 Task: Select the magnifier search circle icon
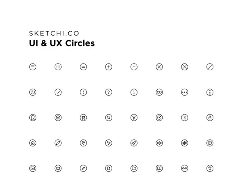tap(109, 117)
